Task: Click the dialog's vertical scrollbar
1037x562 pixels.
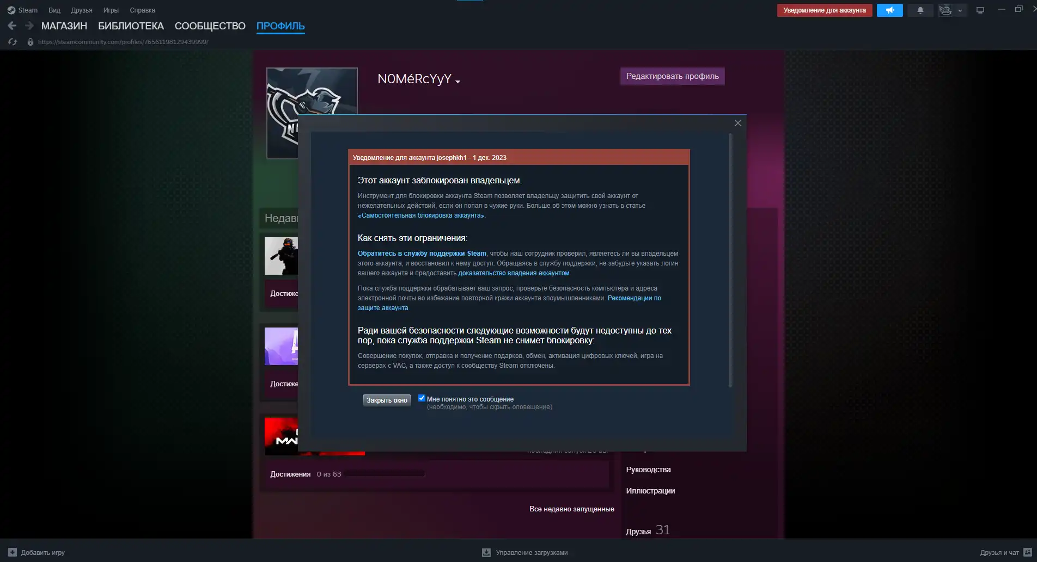Action: tap(730, 260)
